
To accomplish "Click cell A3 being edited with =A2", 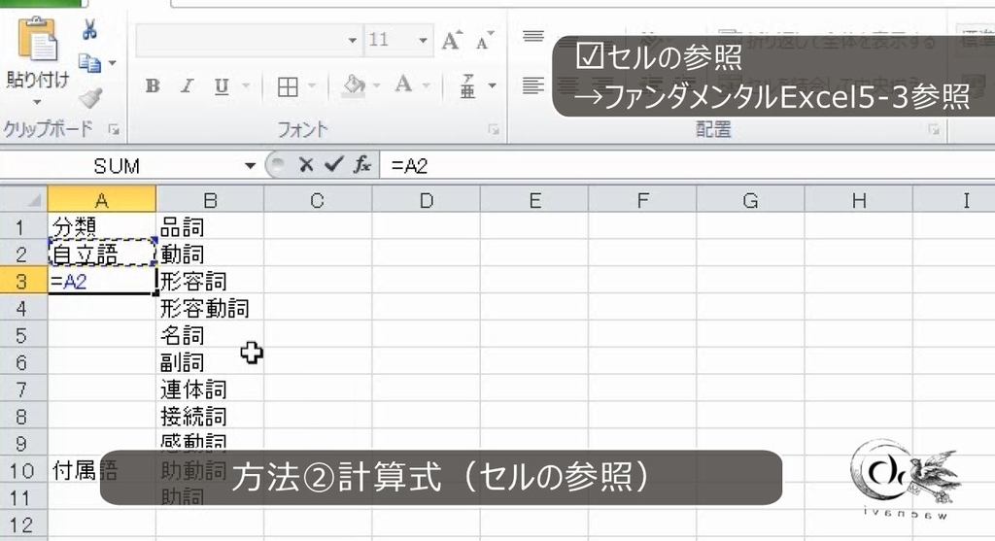I will point(101,281).
